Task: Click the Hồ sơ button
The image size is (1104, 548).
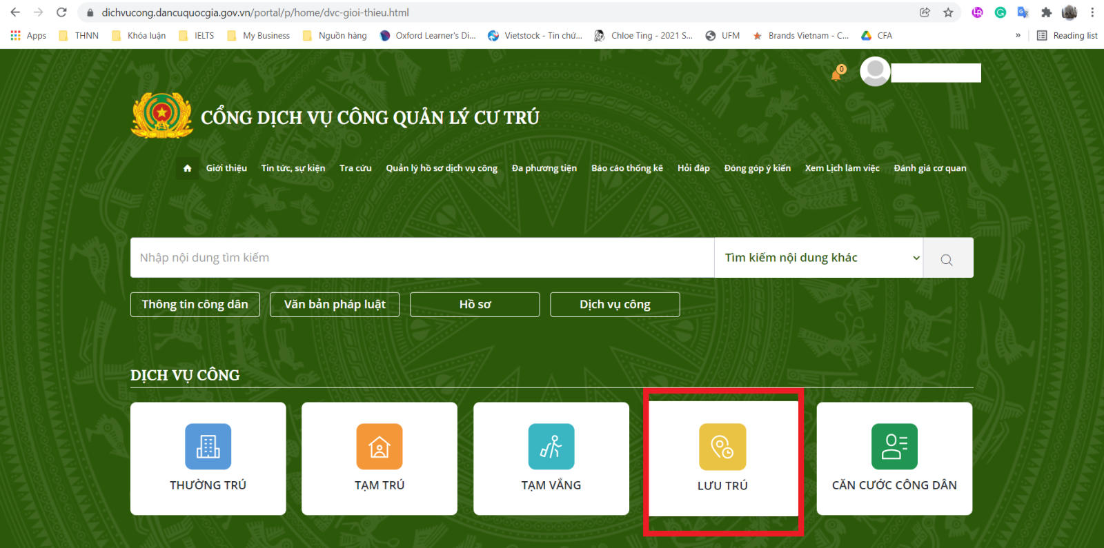Action: pos(475,305)
